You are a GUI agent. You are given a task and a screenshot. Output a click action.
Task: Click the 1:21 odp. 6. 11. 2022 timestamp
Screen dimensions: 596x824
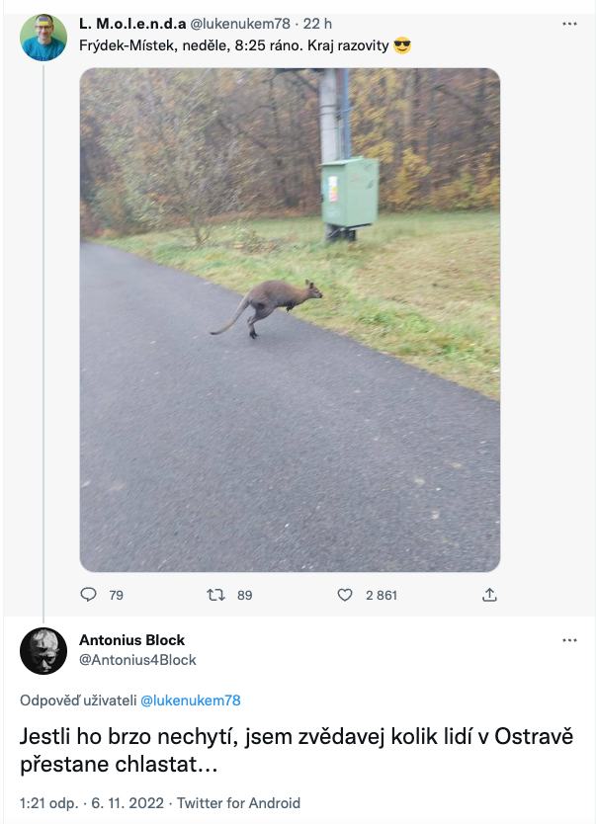click(x=92, y=803)
